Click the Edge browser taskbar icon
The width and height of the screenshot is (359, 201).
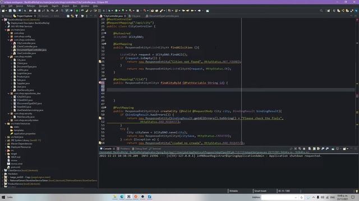click(122, 197)
